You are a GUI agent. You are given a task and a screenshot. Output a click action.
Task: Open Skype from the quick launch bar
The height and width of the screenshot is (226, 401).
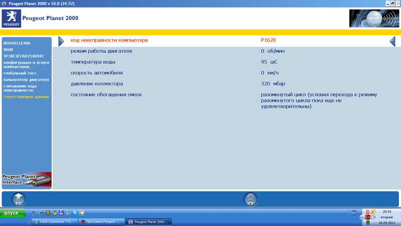tap(74, 213)
